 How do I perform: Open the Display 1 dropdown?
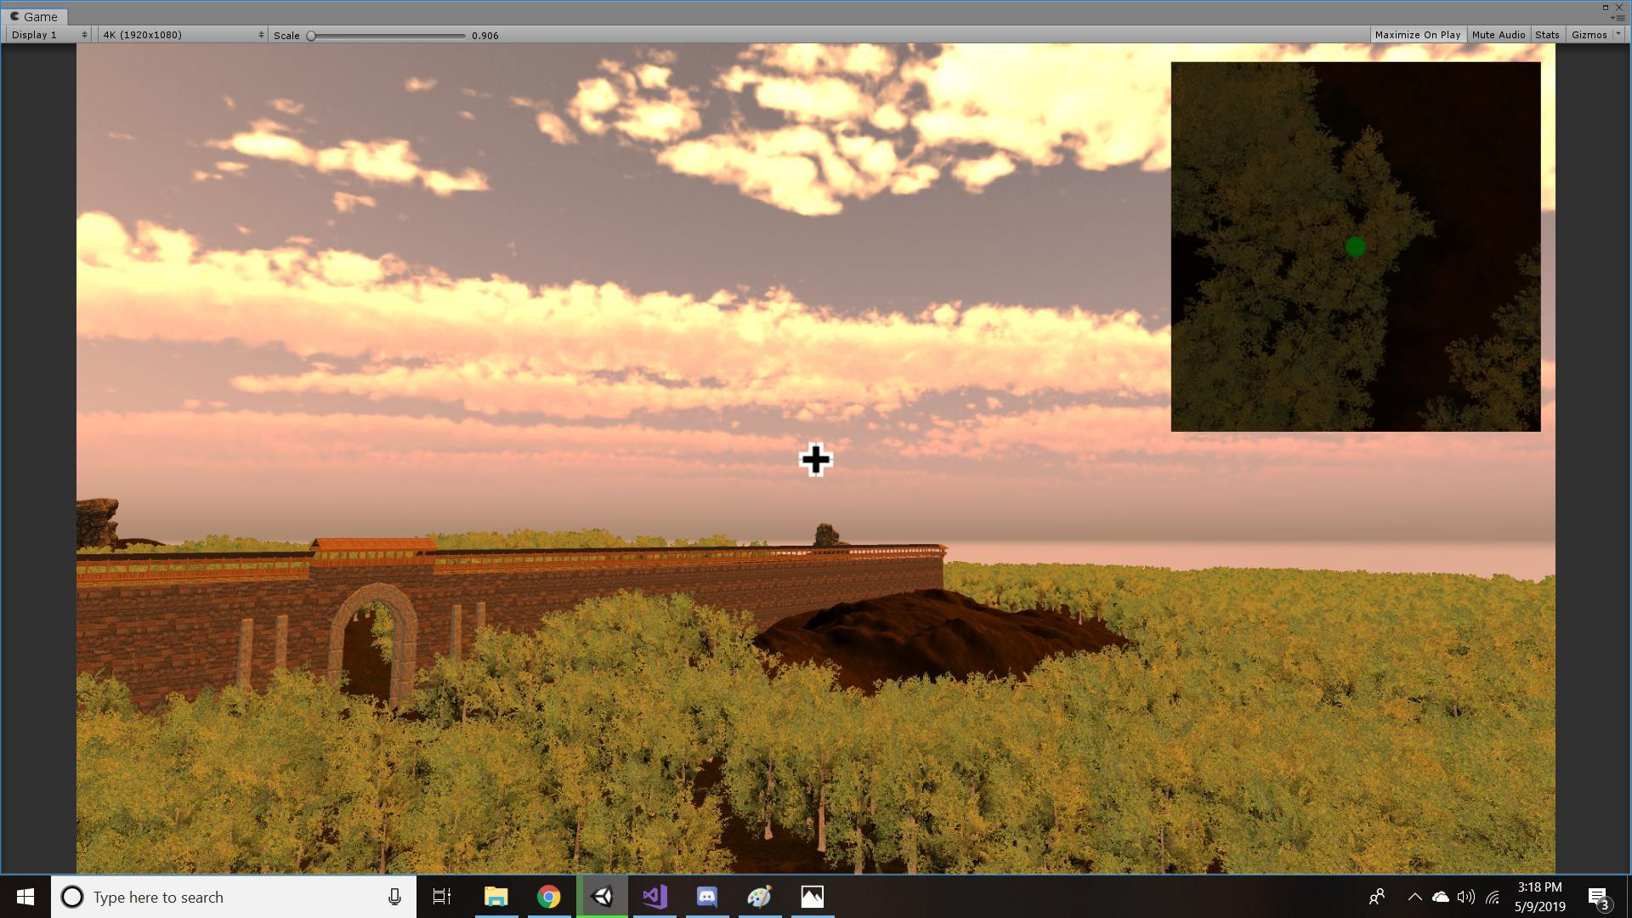[x=48, y=35]
